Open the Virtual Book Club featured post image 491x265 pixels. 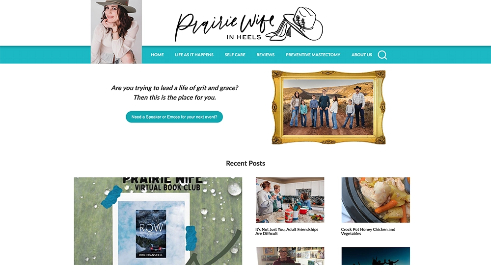158,221
